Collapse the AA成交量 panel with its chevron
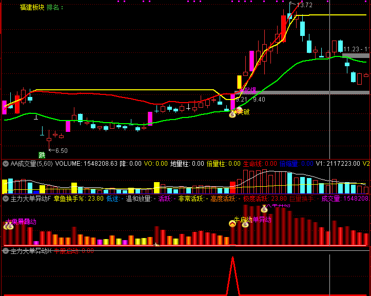The height and width of the screenshot is (296, 371). click(6, 164)
